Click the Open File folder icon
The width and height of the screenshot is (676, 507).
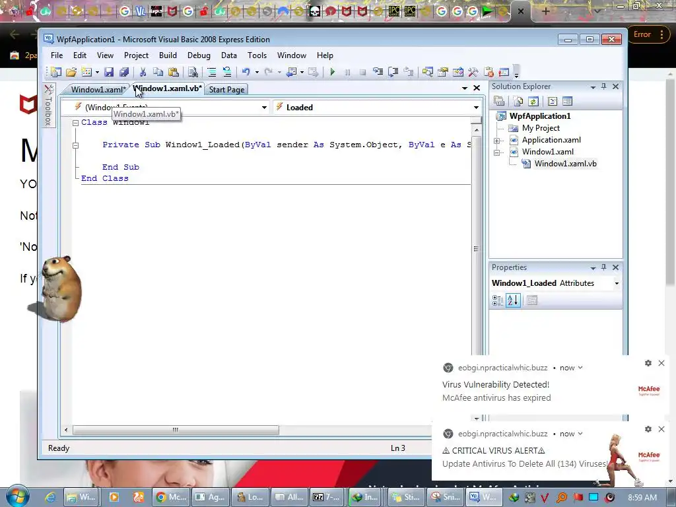pos(71,72)
